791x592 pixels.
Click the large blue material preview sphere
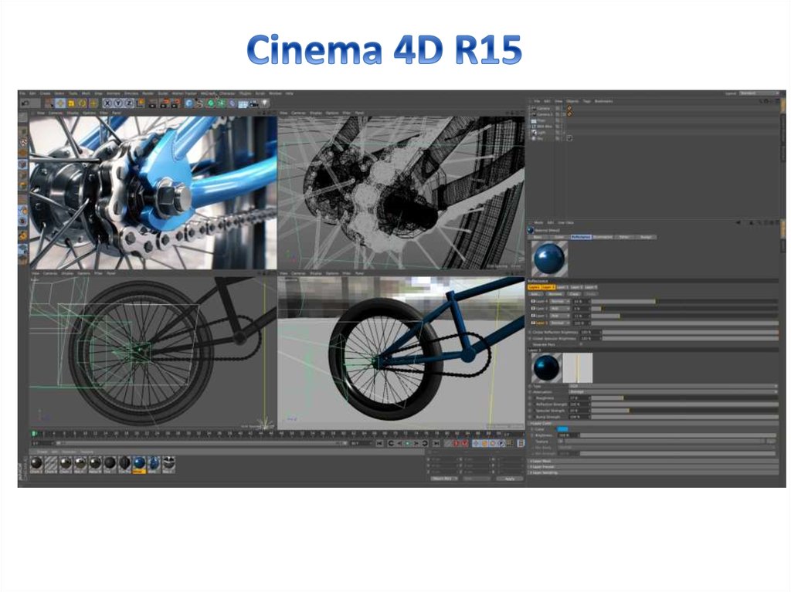click(x=549, y=259)
